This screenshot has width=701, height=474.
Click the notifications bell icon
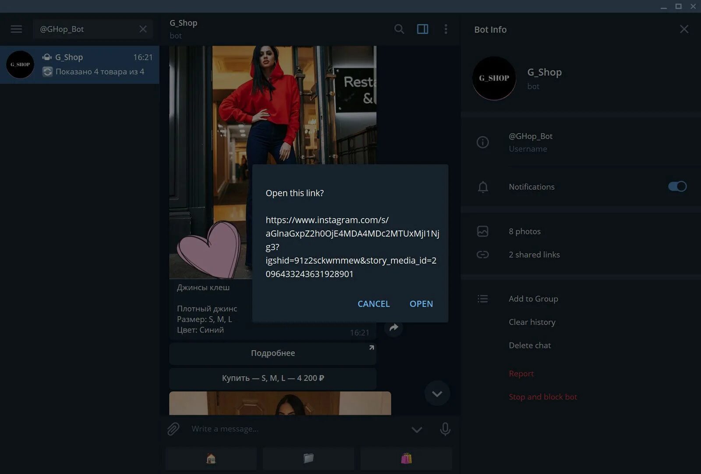482,187
